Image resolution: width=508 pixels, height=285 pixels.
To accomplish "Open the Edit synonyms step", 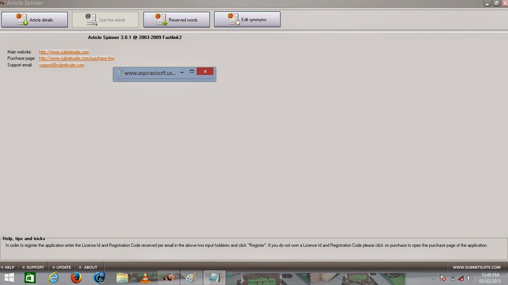I will (x=247, y=20).
